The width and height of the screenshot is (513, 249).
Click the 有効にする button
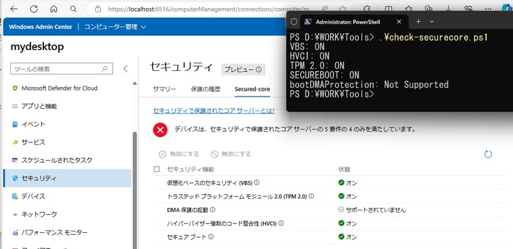point(179,154)
